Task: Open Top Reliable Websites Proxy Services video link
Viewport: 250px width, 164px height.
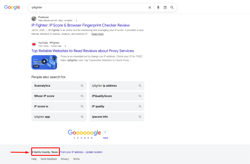Action: tap(83, 51)
